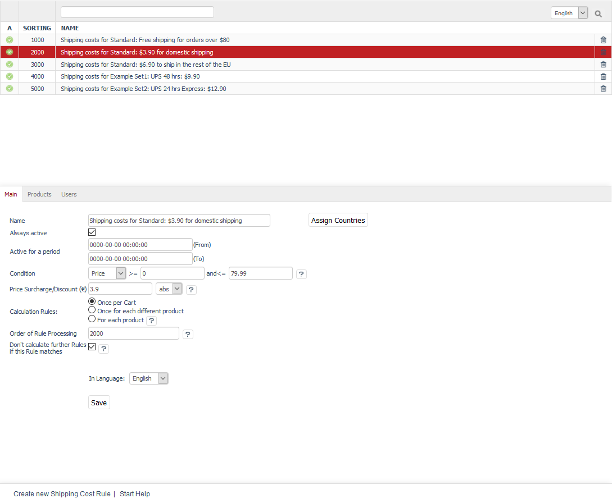
Task: Uncheck Don't calculate further Rules checkbox
Action: (92, 346)
